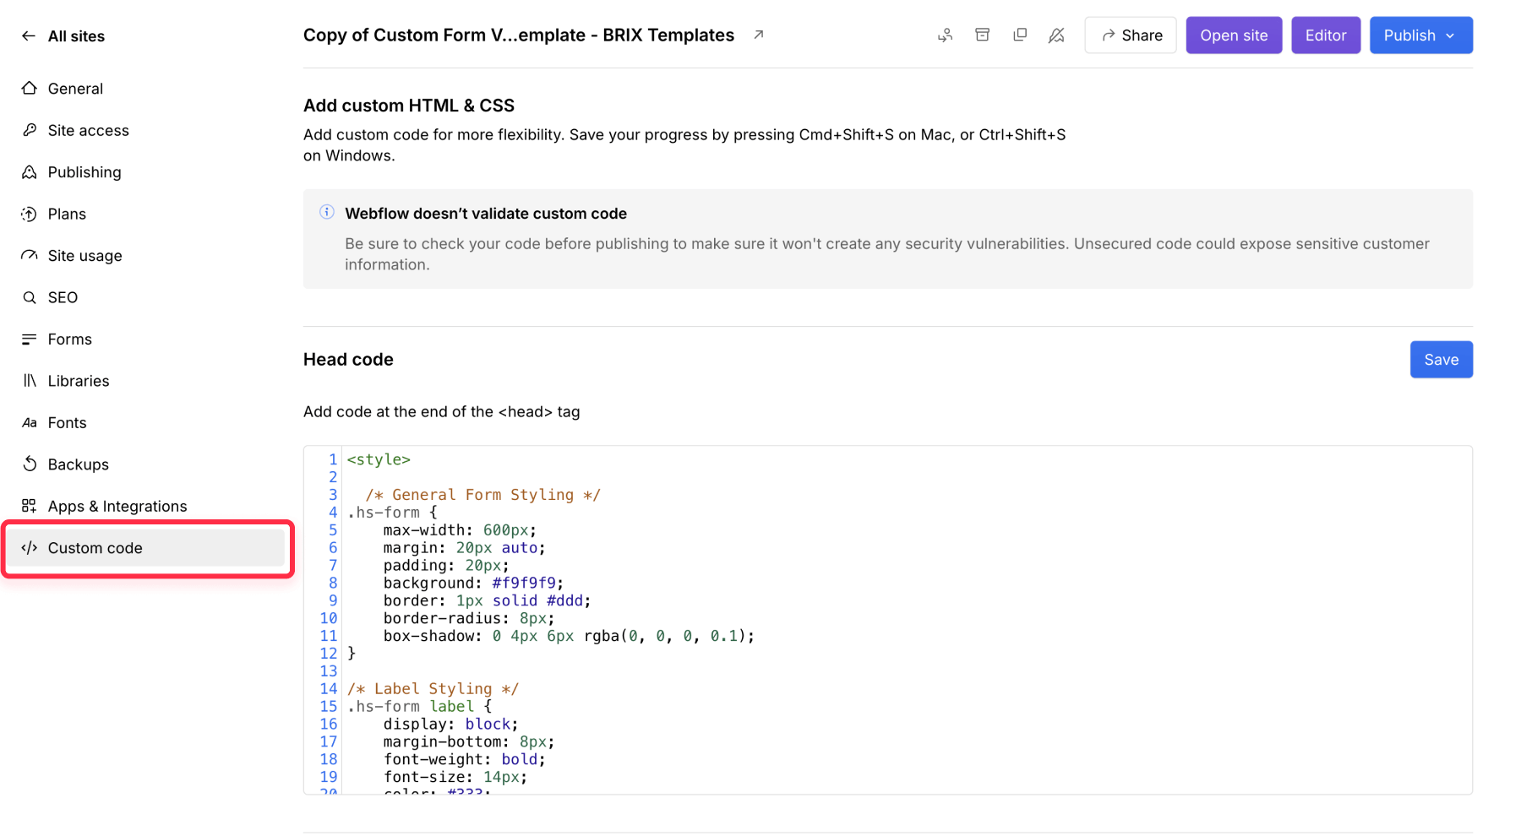Click the external link arrow beside site title
The image size is (1521, 836).
pyautogui.click(x=759, y=35)
